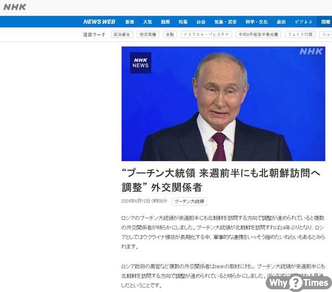The width and height of the screenshot is (332, 292).
Task: Select the highlighted 国際 tab
Action: coord(325,22)
